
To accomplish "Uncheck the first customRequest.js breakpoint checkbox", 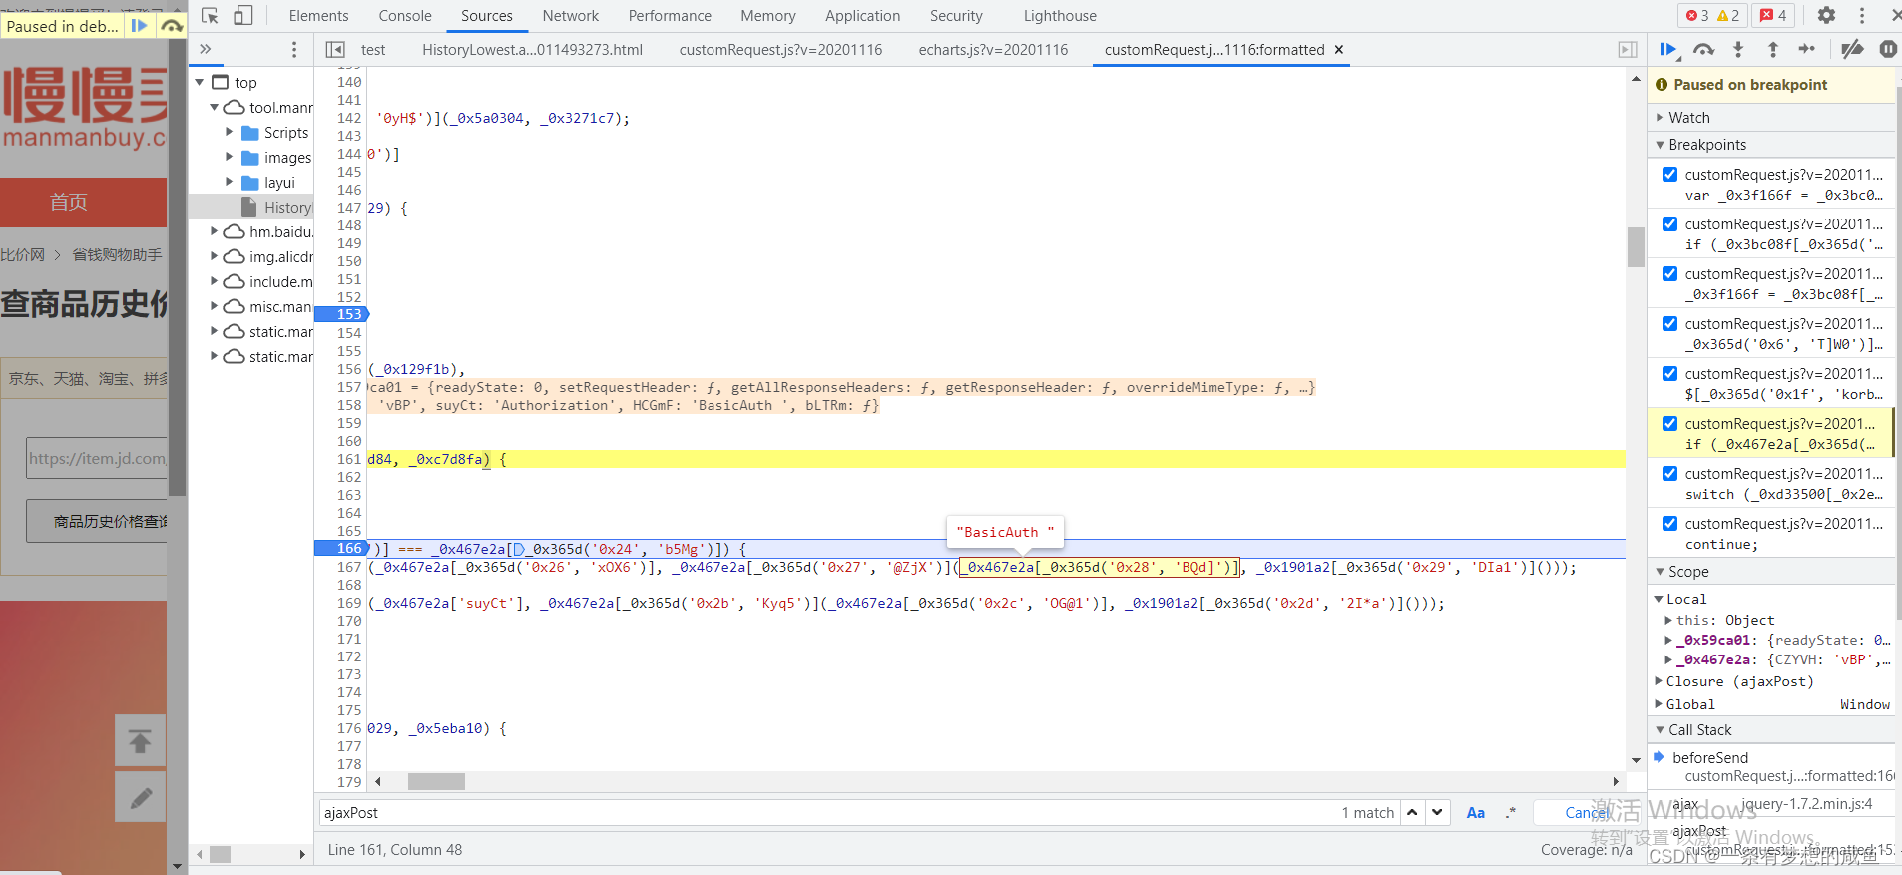I will [x=1669, y=174].
